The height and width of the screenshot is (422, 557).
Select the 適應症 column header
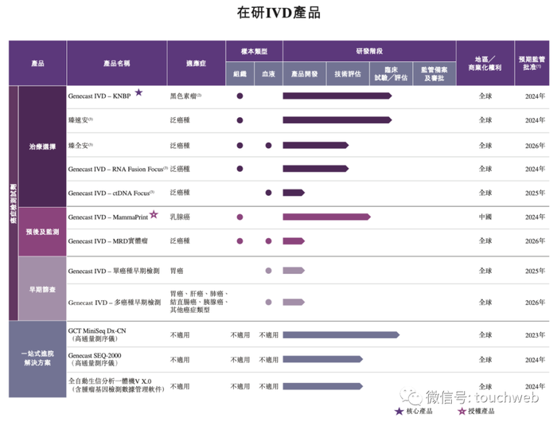click(196, 63)
